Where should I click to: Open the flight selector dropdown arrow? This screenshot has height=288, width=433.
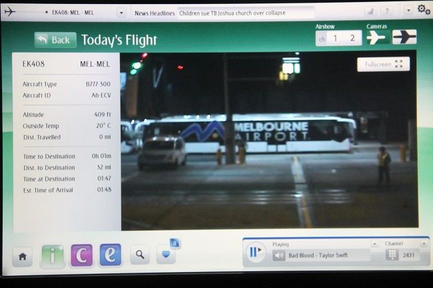pos(121,13)
